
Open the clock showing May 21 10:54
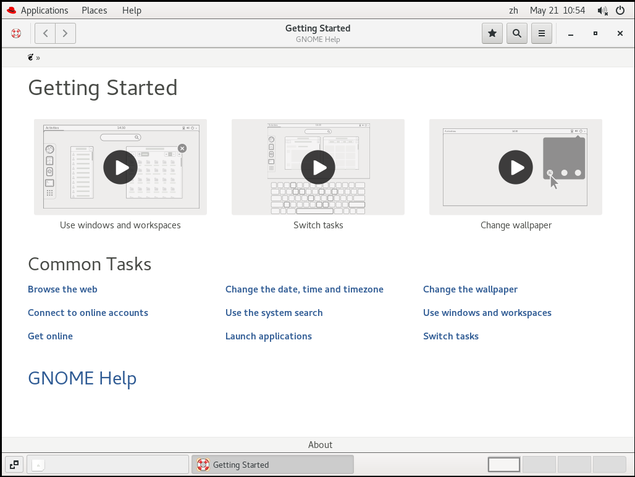(x=557, y=10)
